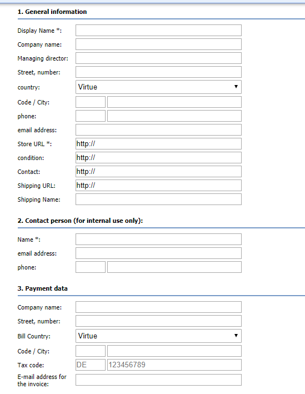Image resolution: width=305 pixels, height=394 pixels.
Task: Focus the Contact URL text box
Action: [x=158, y=172]
